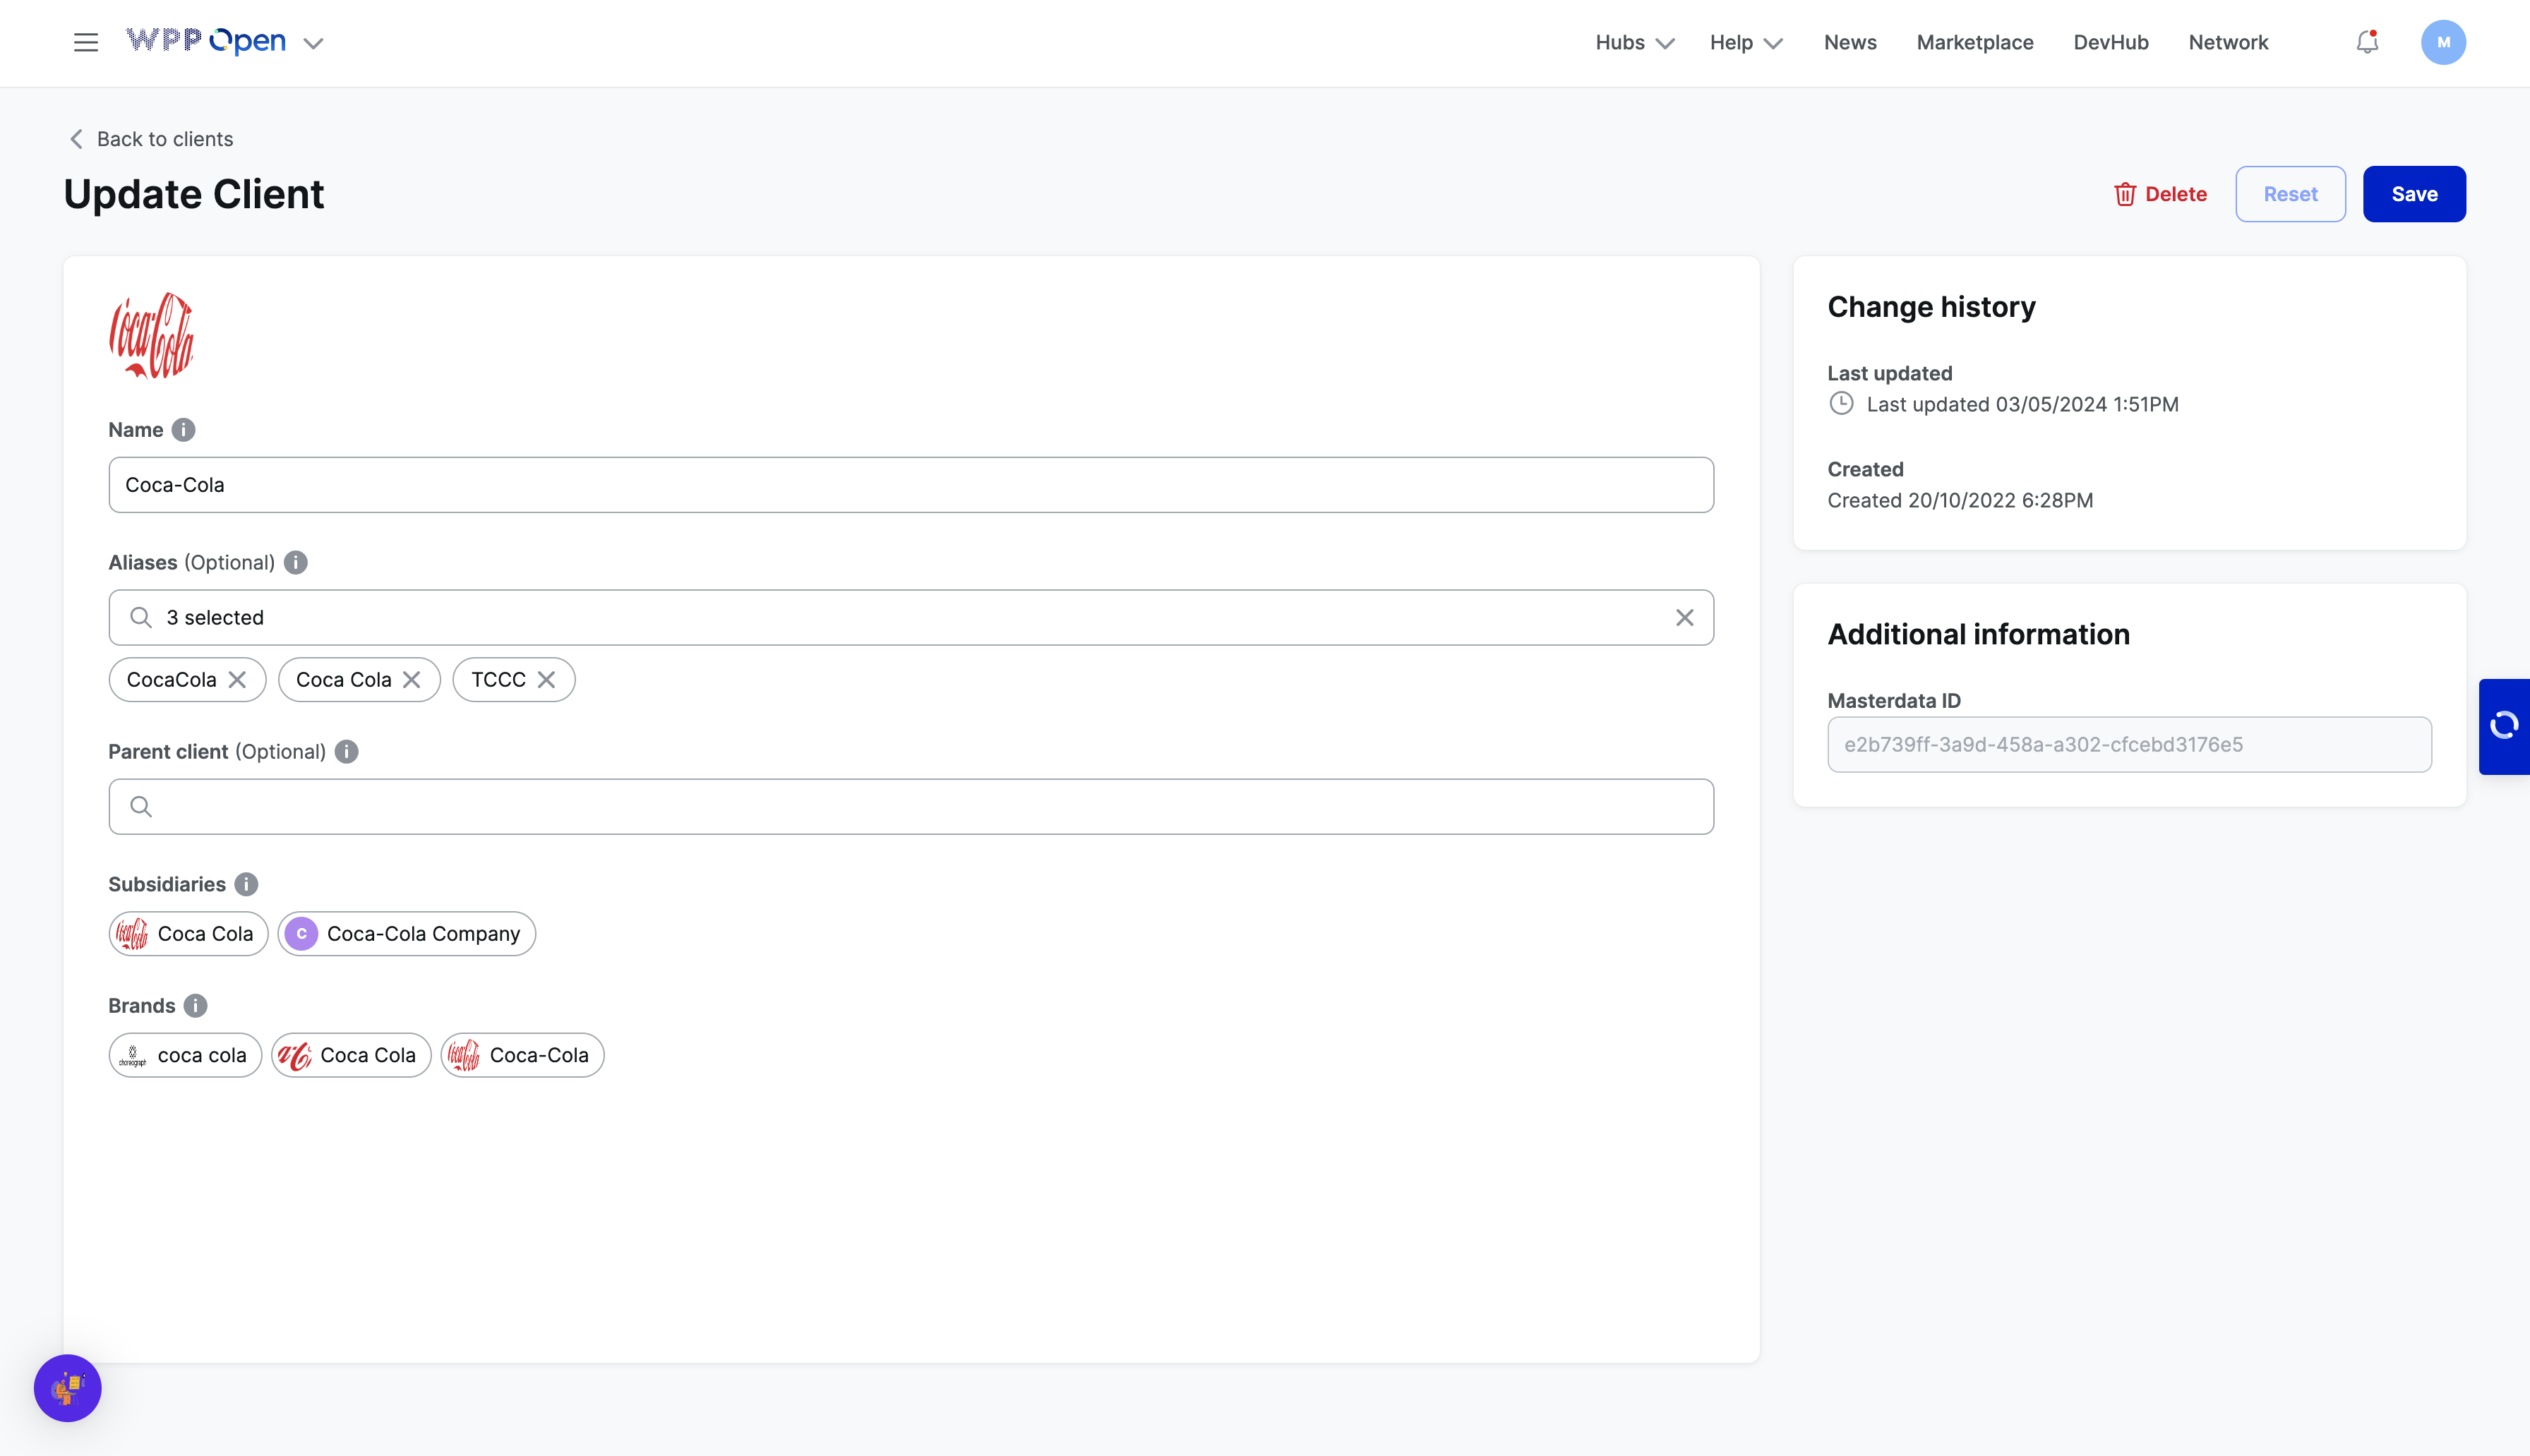Click the Parent client info icon
Image resolution: width=2530 pixels, height=1456 pixels.
pos(346,752)
